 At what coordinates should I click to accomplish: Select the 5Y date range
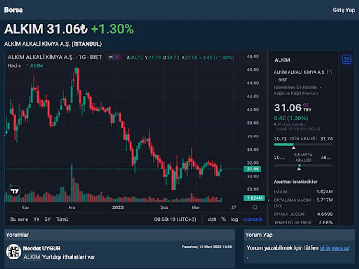point(48,219)
